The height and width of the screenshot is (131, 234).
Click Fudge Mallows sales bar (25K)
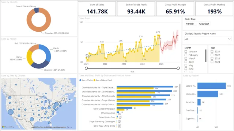tap(141, 99)
